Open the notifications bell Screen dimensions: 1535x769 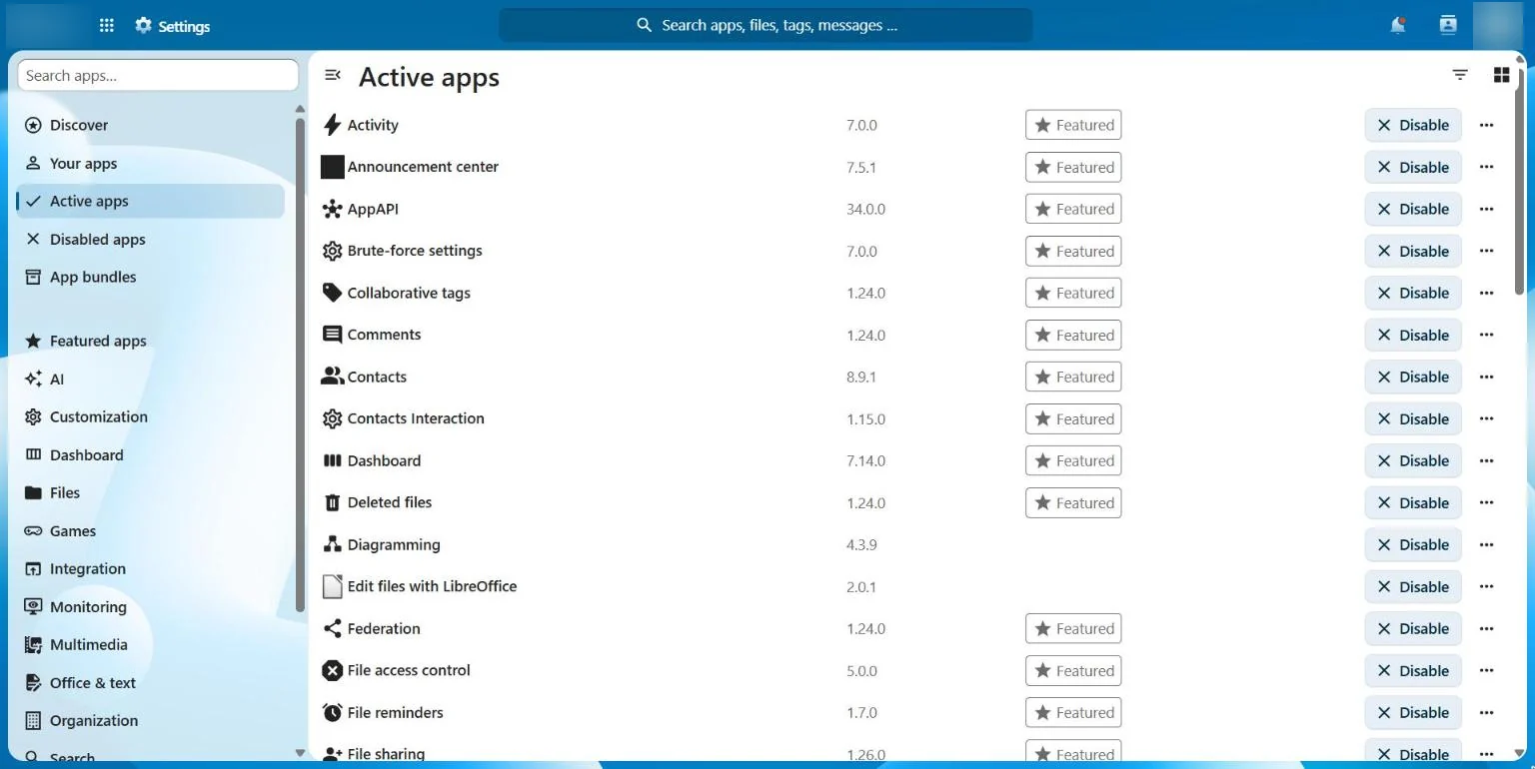1398,26
